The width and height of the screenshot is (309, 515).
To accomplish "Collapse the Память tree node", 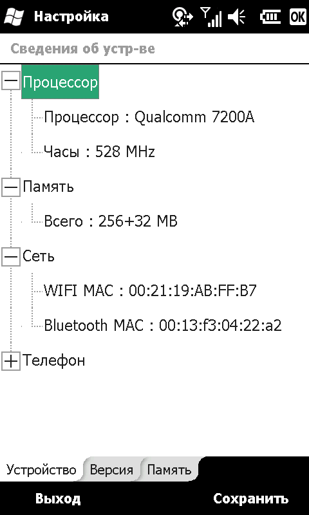I will click(11, 187).
